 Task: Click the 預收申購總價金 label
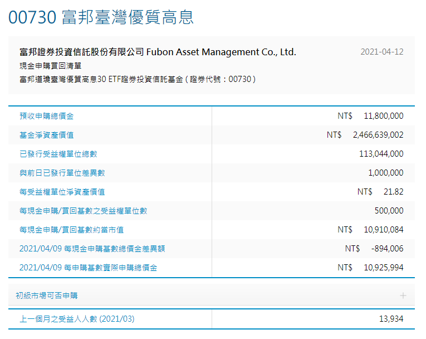tap(46, 116)
